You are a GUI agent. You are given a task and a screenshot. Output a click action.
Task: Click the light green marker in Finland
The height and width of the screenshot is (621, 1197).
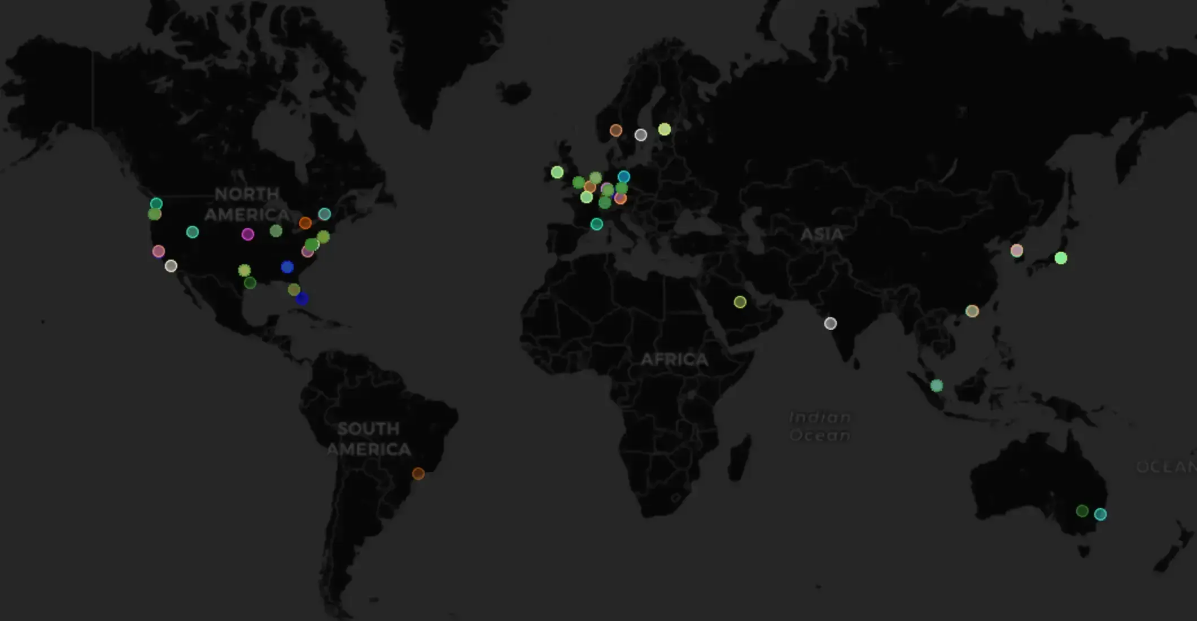664,129
